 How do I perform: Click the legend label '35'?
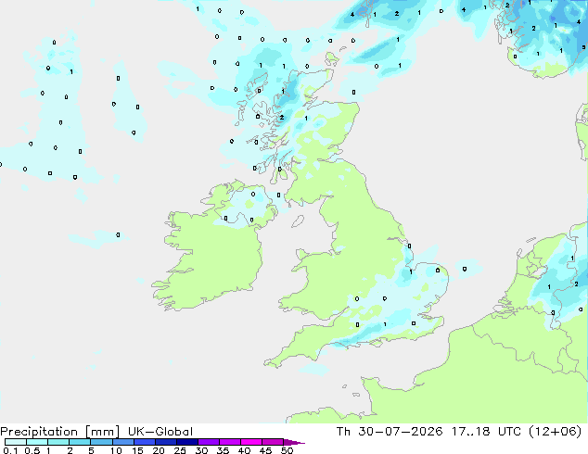click(x=223, y=450)
